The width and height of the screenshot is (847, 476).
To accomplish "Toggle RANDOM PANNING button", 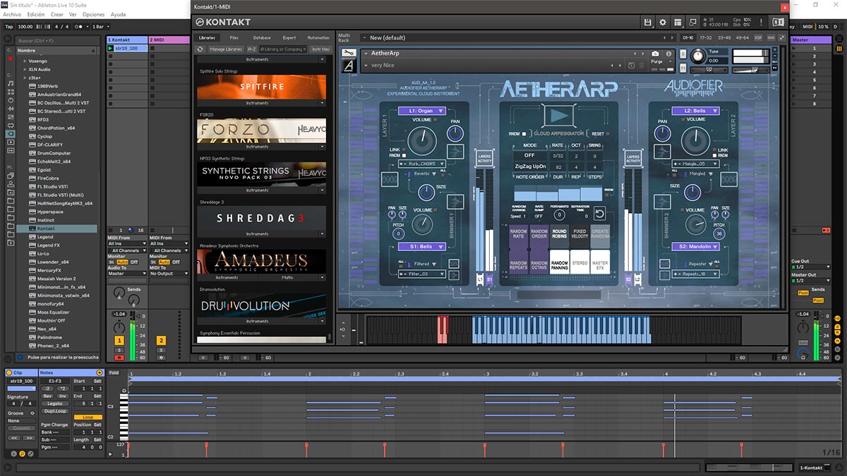I will (559, 263).
